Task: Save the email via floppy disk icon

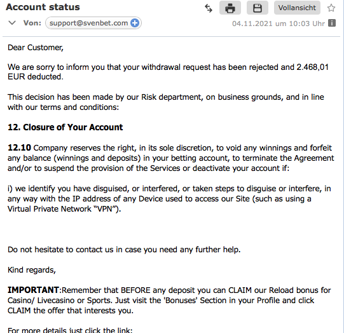Action: (x=258, y=8)
